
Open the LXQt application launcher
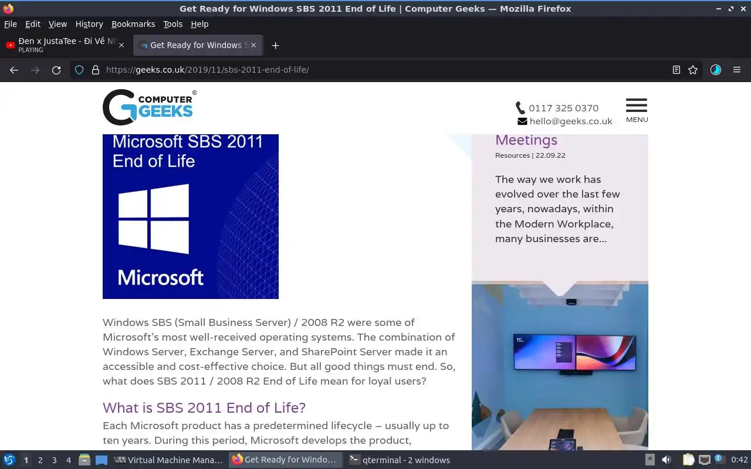pos(9,460)
